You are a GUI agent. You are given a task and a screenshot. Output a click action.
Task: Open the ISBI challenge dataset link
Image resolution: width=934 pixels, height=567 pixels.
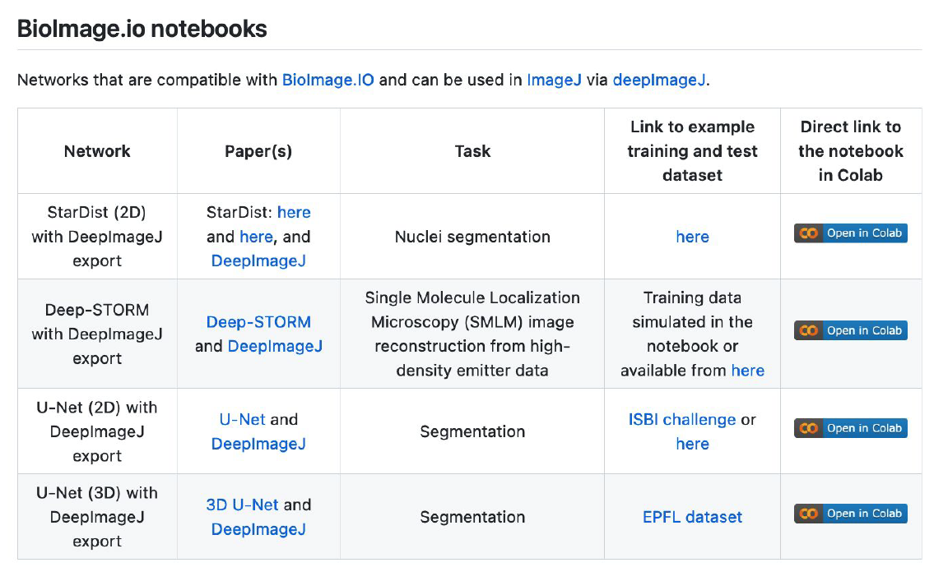pos(681,419)
